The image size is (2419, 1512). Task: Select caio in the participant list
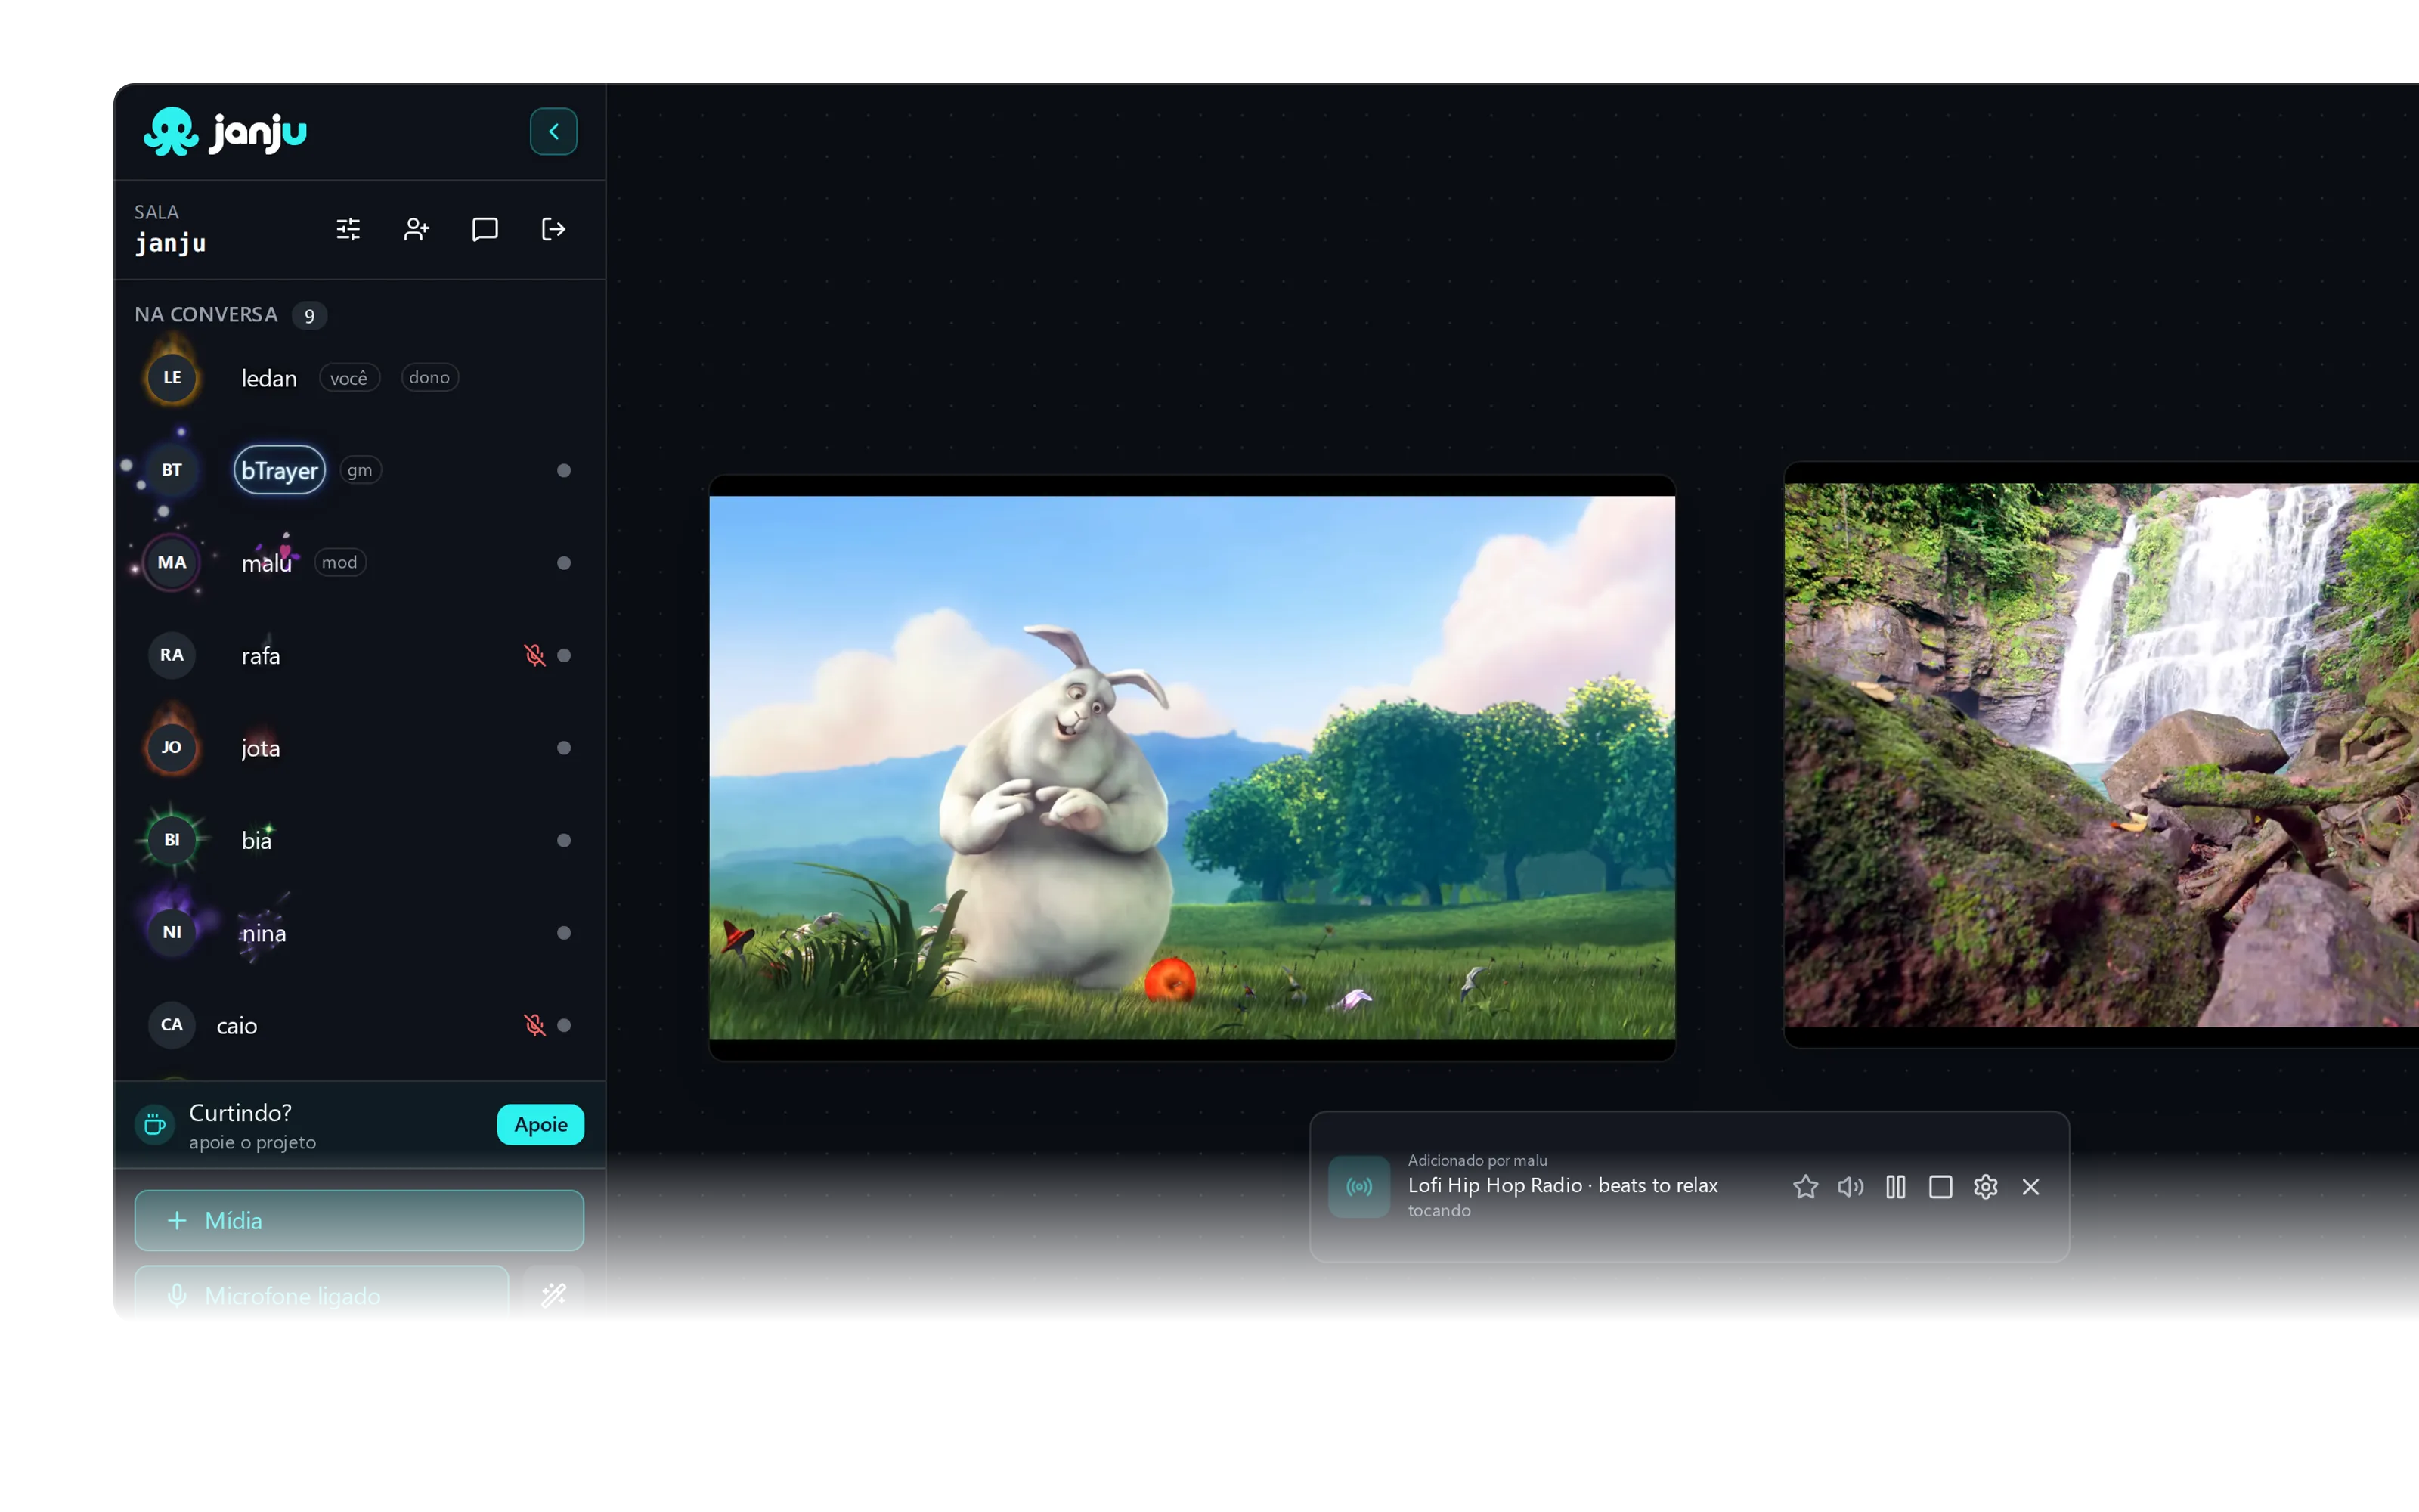point(359,1025)
